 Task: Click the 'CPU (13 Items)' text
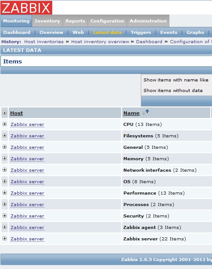pyautogui.click(x=143, y=125)
